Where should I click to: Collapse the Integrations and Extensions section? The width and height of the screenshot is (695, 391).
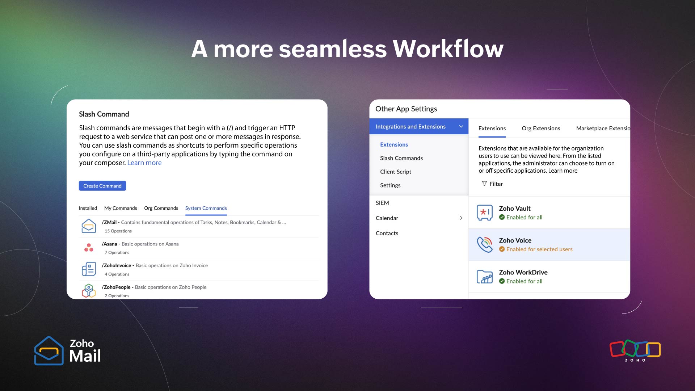pyautogui.click(x=461, y=126)
